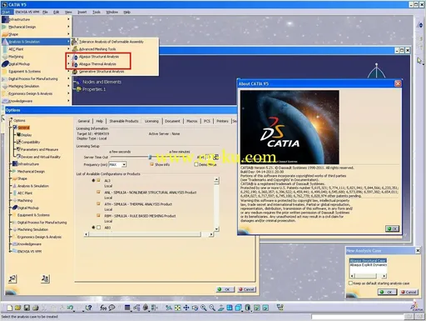Expand Equipment & Systems in Options tree
Image resolution: width=426 pixels, height=321 pixels.
[12, 215]
